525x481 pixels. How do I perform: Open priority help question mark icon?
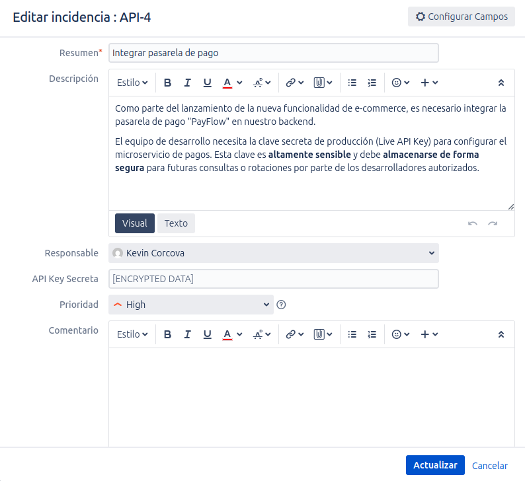(x=281, y=305)
